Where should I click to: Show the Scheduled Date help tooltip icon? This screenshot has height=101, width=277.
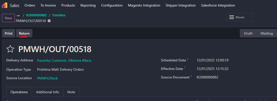[x=188, y=59]
